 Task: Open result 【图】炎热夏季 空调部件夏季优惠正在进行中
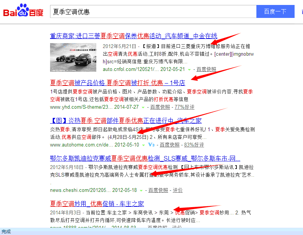126,121
